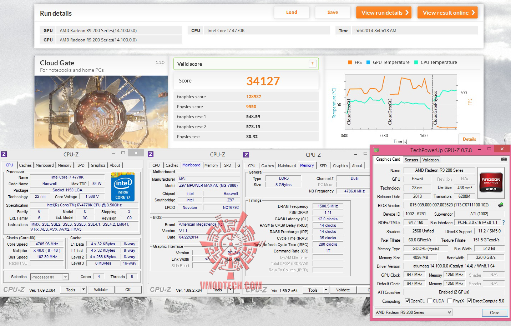Image resolution: width=511 pixels, height=326 pixels.
Task: Click the green CPU Temperature legend swatch
Action: coord(416,62)
